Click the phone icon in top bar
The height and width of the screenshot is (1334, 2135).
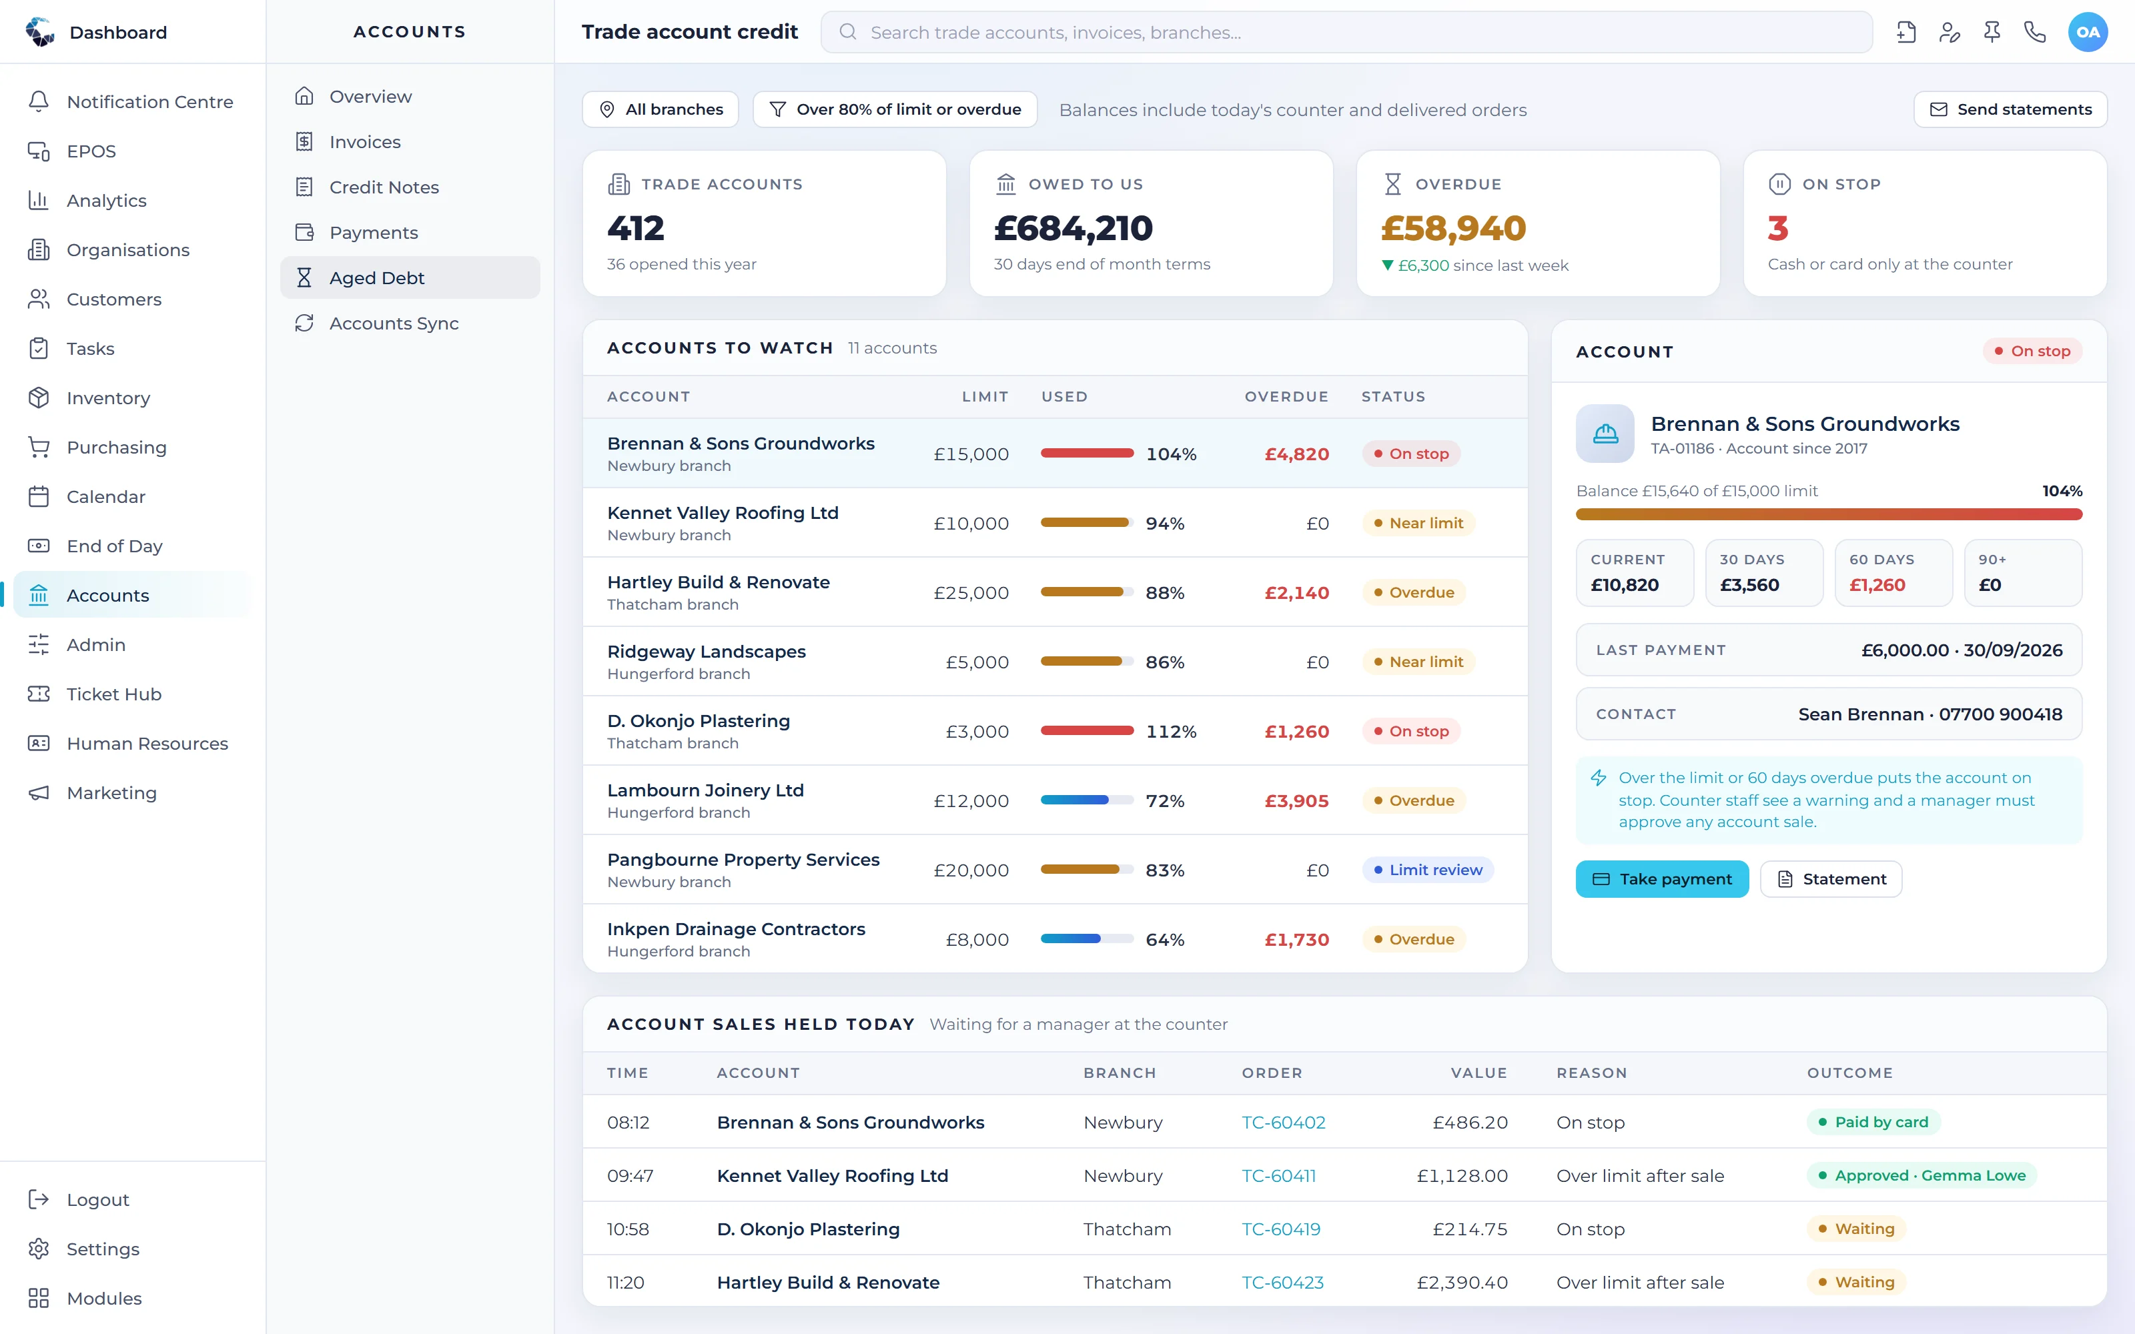coord(2036,33)
